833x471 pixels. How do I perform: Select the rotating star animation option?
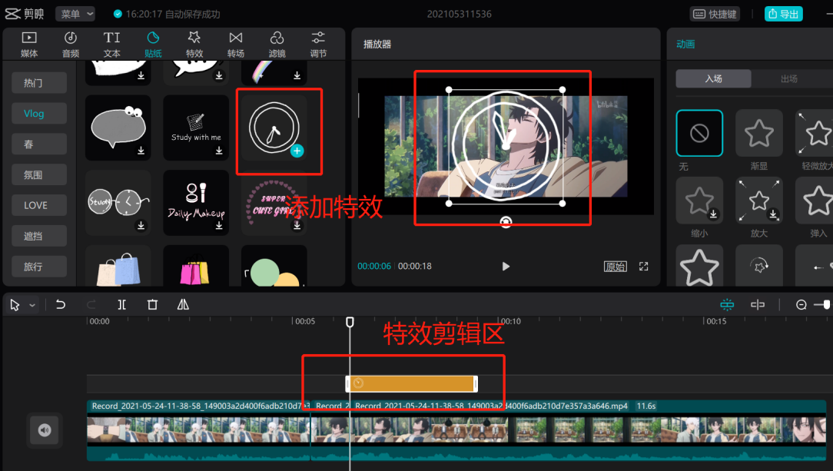click(758, 266)
